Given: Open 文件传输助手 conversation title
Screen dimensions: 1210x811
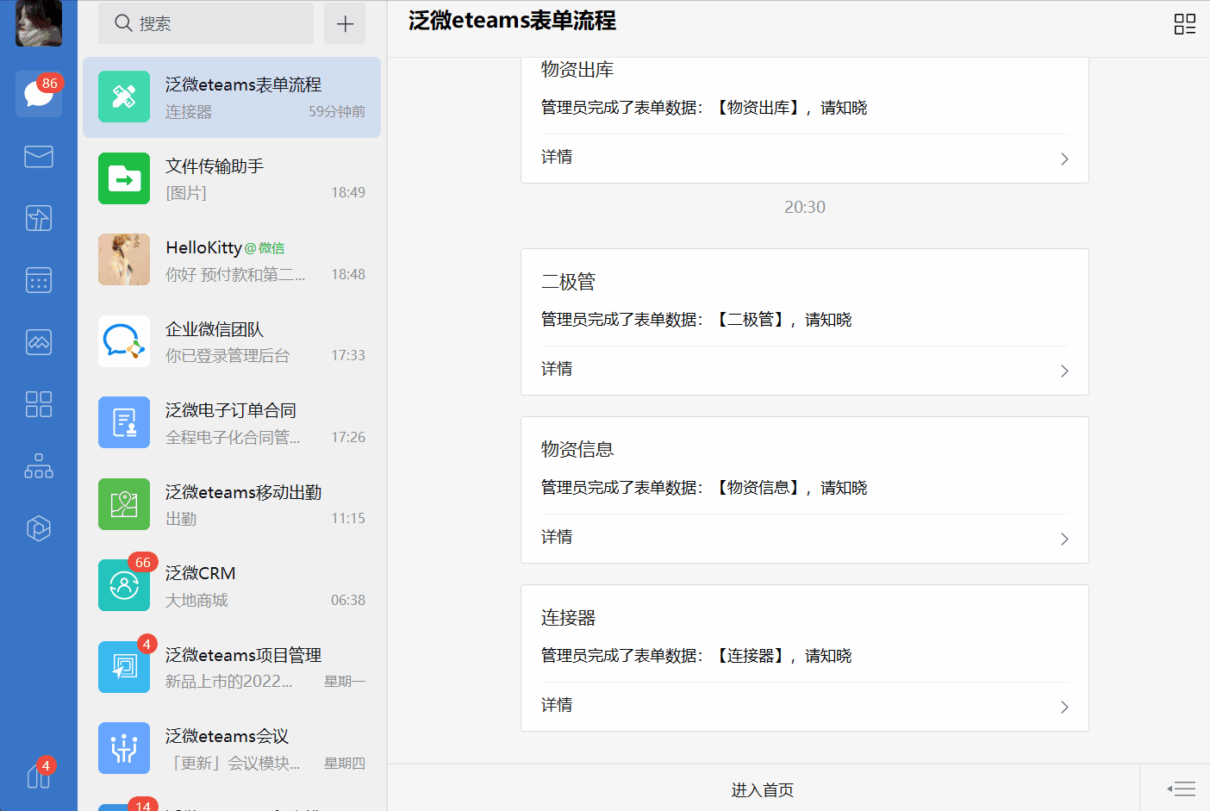Looking at the screenshot, I should 215,166.
